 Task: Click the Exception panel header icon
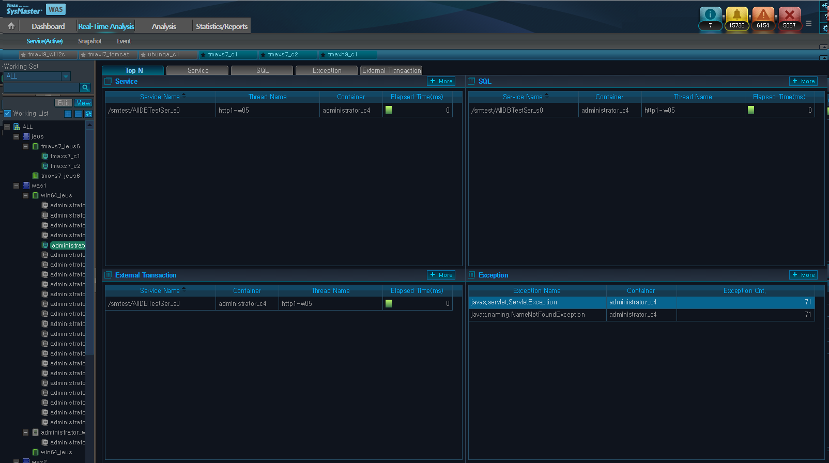coord(471,275)
